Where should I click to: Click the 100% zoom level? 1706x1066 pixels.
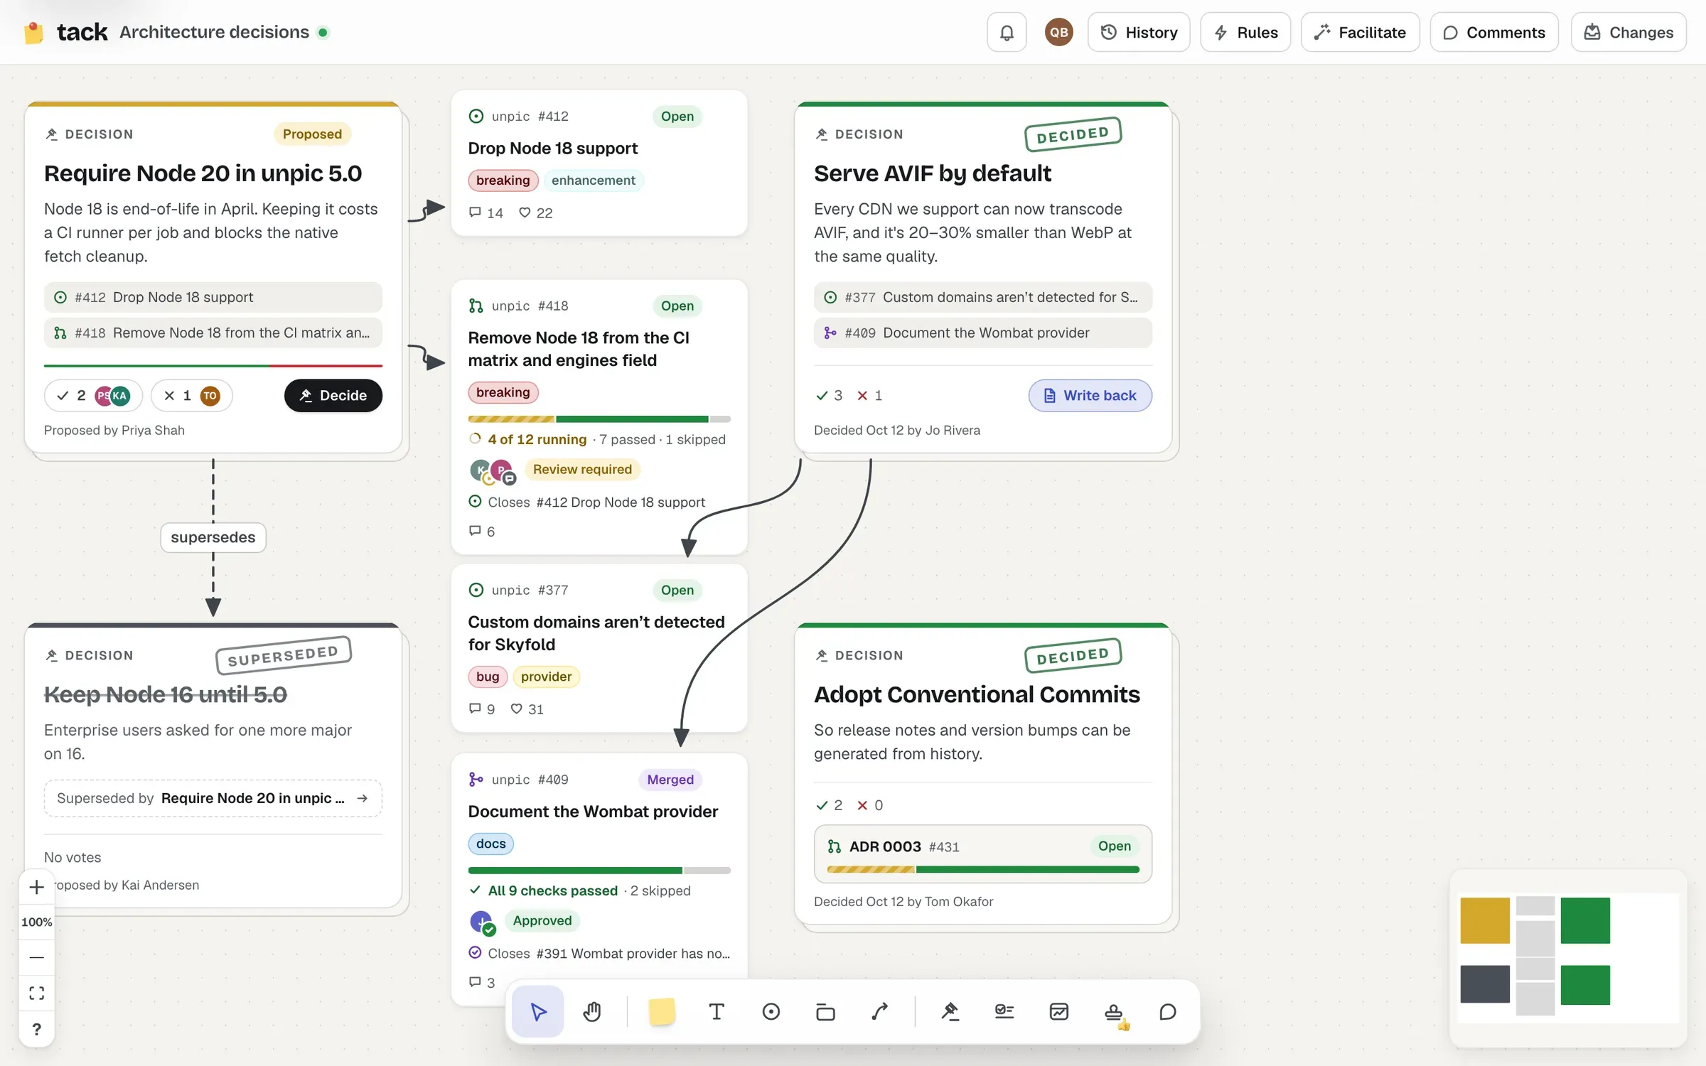pos(37,922)
